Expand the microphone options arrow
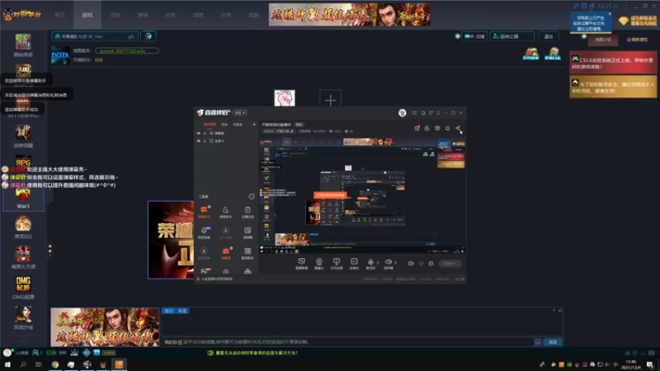 pyautogui.click(x=378, y=262)
